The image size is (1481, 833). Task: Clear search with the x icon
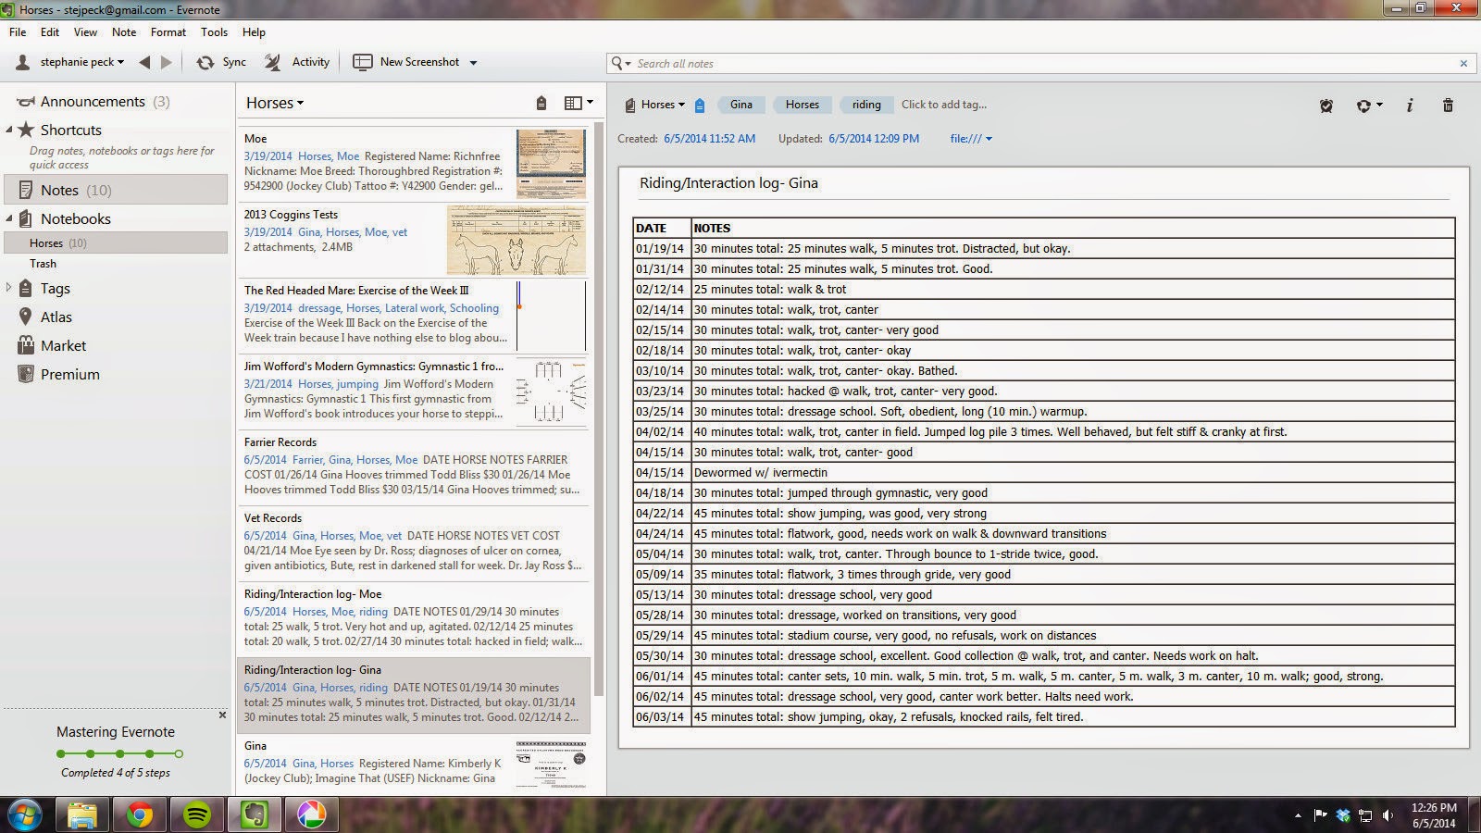1463,64
